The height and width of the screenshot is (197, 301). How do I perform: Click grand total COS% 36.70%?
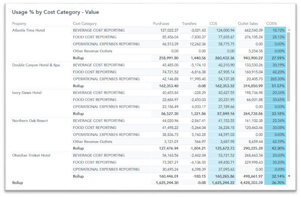point(278,183)
